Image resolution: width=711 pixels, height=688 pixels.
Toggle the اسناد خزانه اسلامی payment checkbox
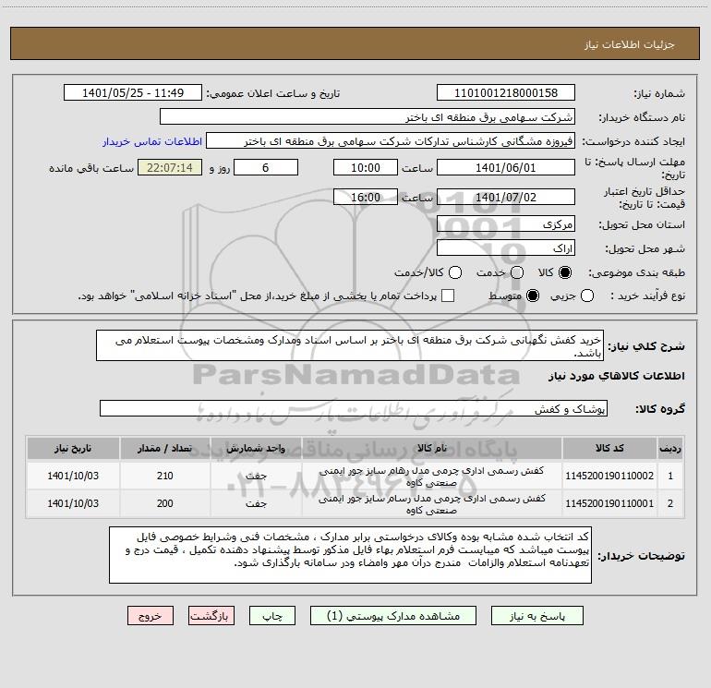[x=448, y=296]
